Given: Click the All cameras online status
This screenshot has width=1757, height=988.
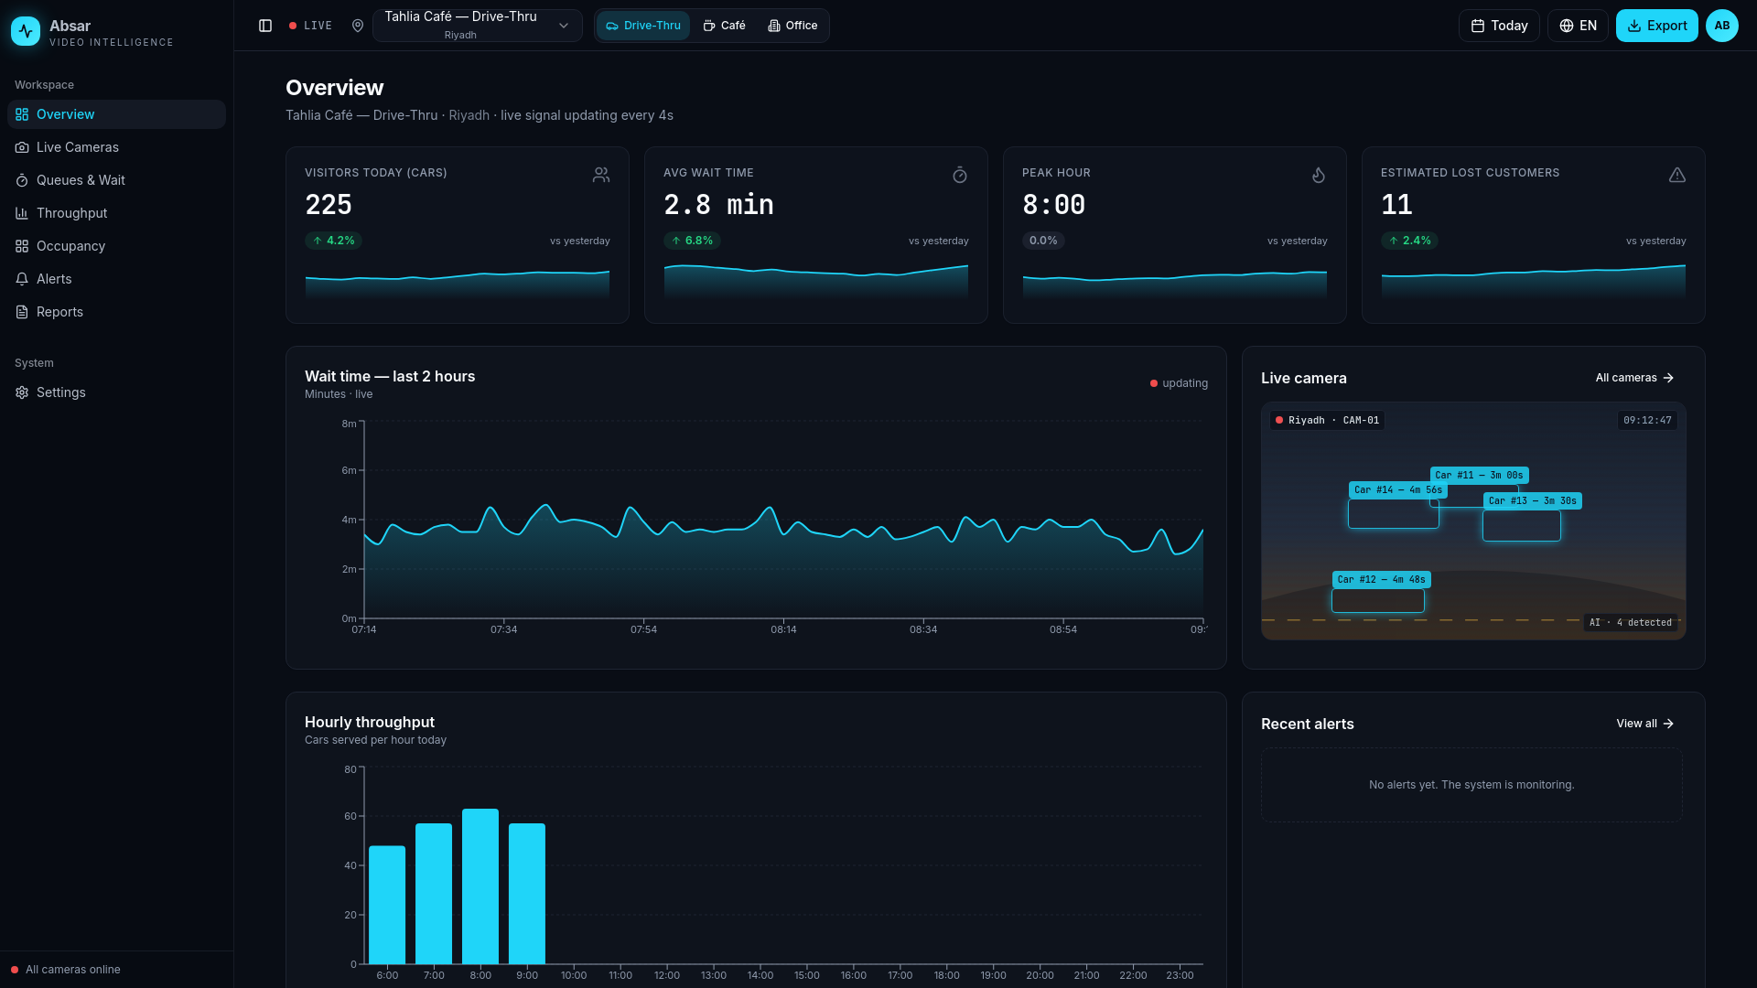Looking at the screenshot, I should coord(66,970).
